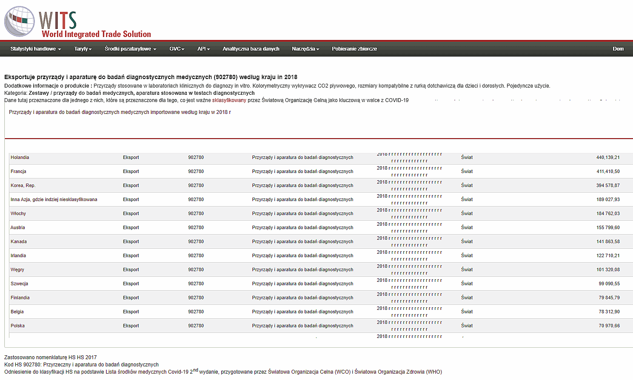Click the page heading about 902780 exports

pyautogui.click(x=151, y=77)
